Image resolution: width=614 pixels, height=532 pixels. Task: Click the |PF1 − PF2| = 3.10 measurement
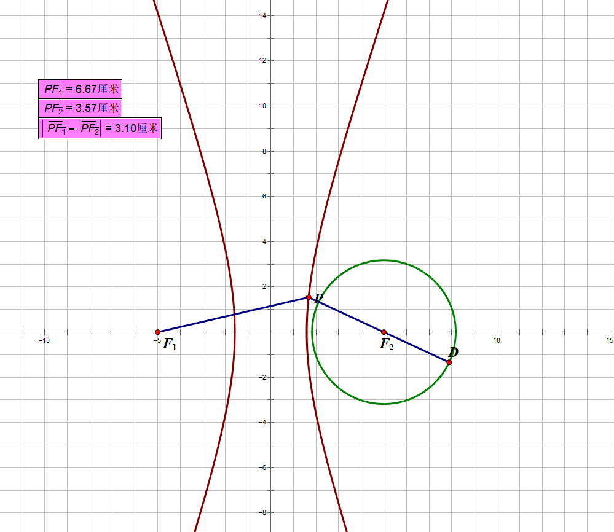coord(100,128)
